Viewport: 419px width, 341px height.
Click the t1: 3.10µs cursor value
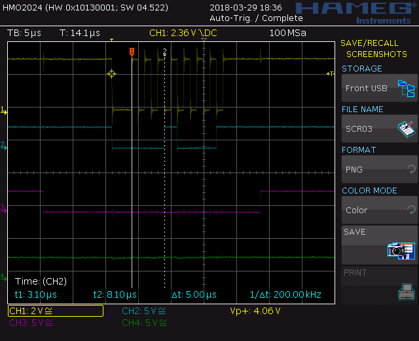coord(36,294)
